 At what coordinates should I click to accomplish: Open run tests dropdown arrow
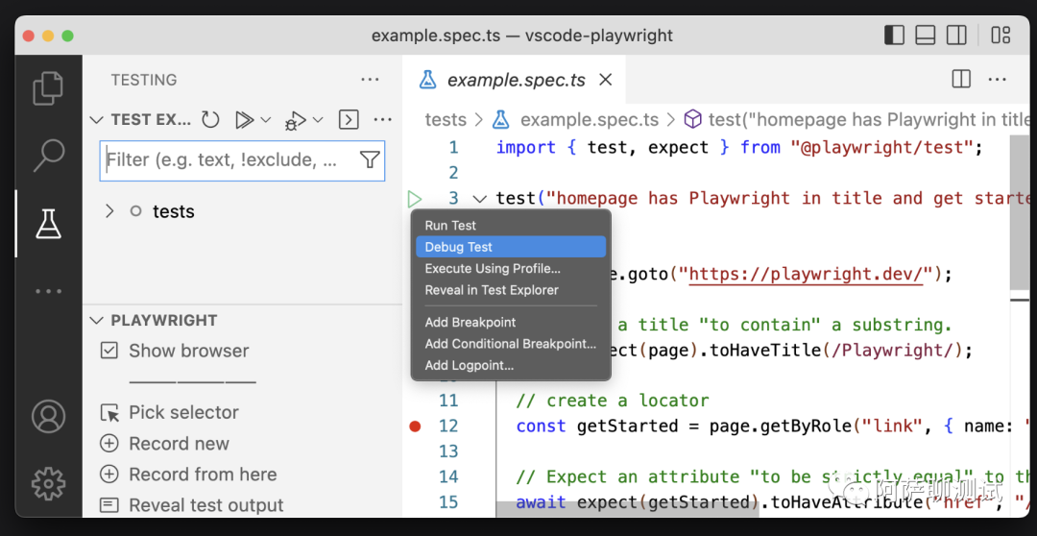pyautogui.click(x=265, y=120)
